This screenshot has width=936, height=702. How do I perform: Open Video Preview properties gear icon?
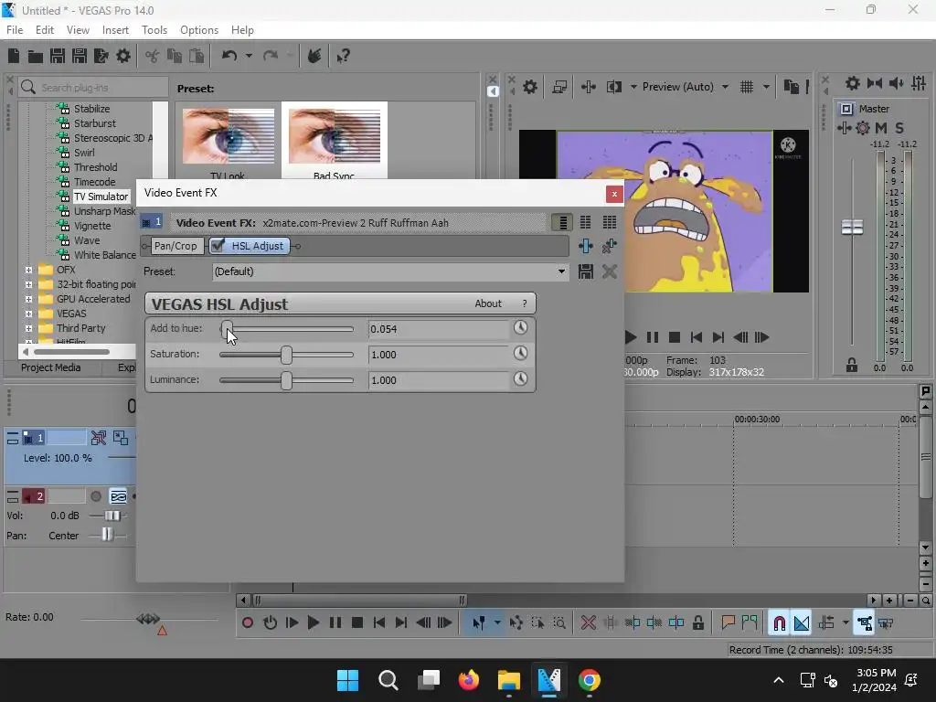(529, 87)
